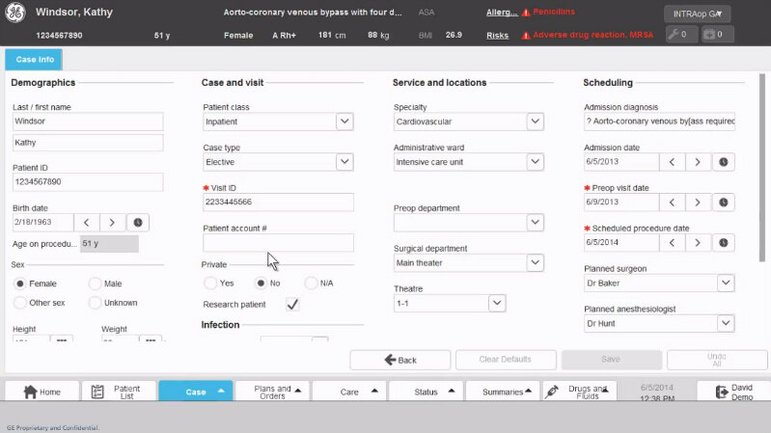Screen dimensions: 771x433
Task: Open Drugs and Fluids menu
Action: pos(581,392)
